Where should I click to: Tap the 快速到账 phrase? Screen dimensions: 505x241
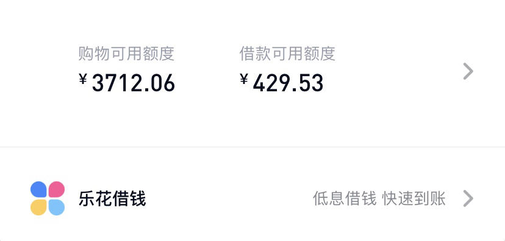click(x=414, y=198)
